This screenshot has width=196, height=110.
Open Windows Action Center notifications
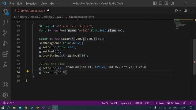[x=191, y=108]
